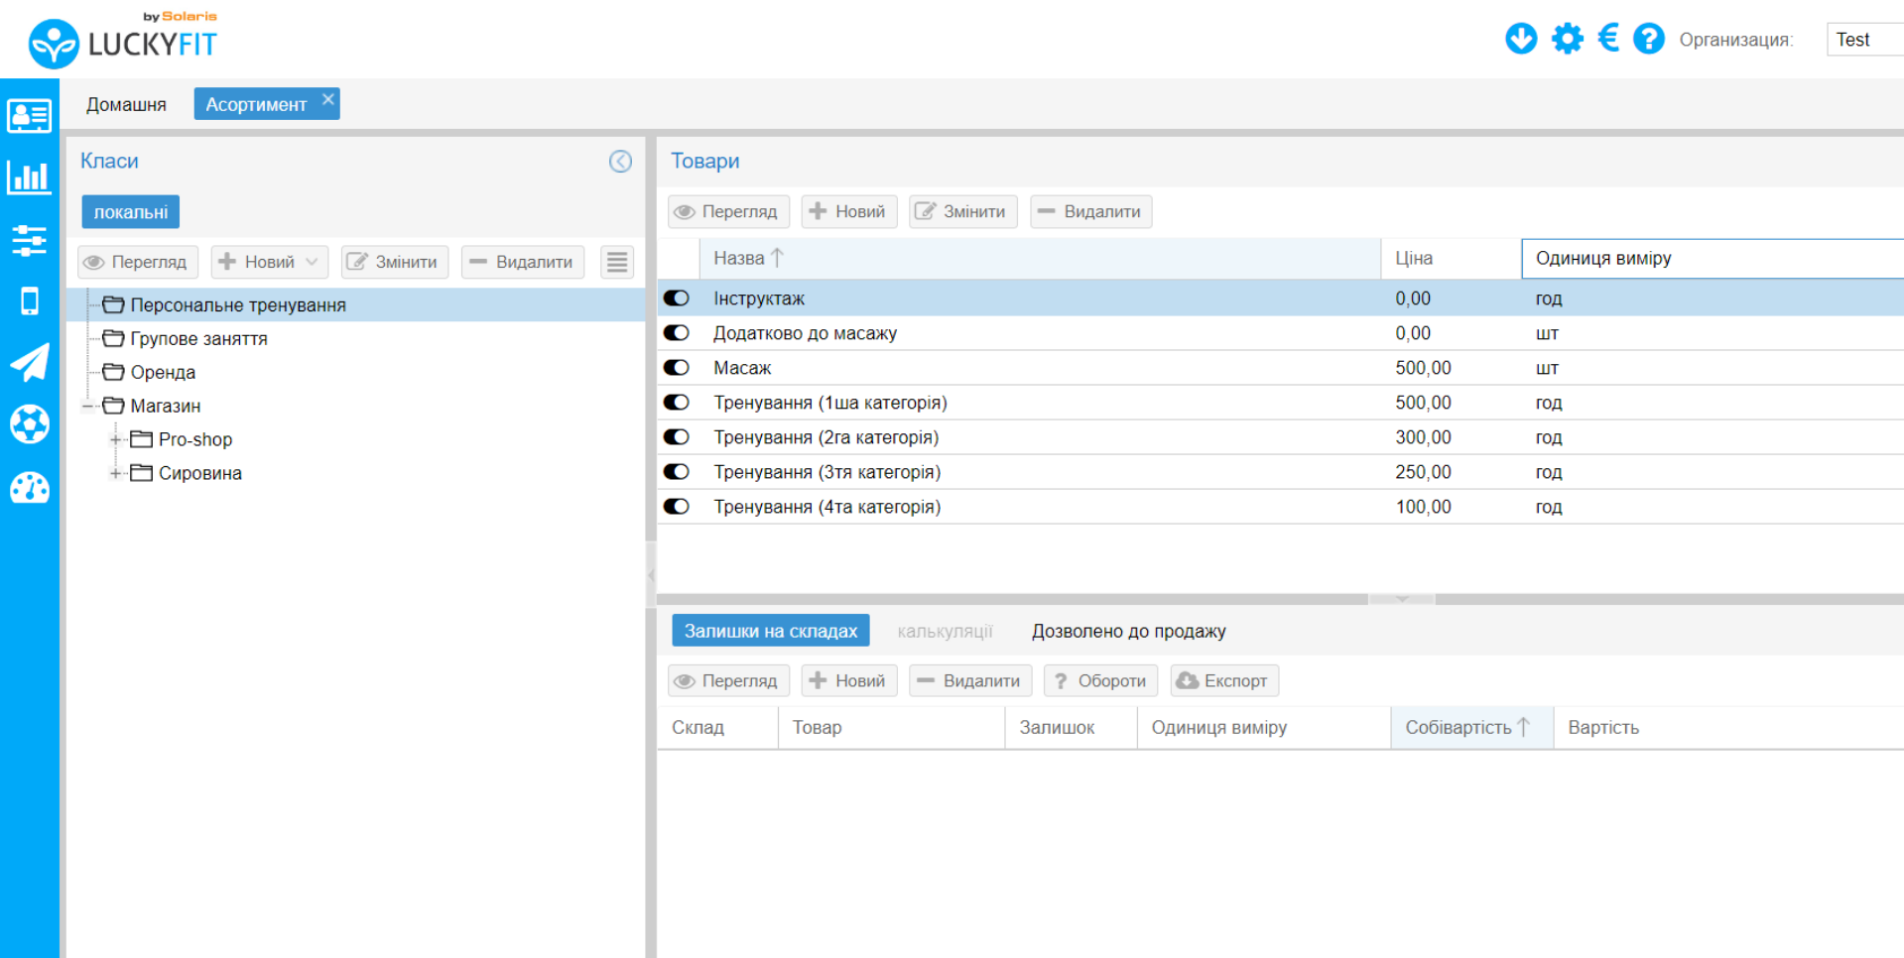The height and width of the screenshot is (958, 1904).
Task: Open the soccer ball sidebar icon
Action: click(x=29, y=424)
